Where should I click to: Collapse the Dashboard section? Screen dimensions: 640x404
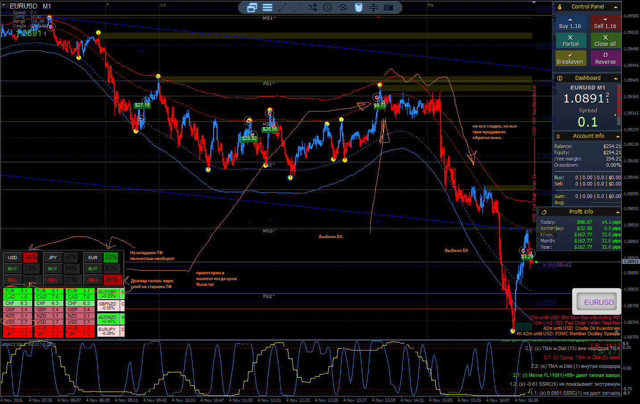616,78
